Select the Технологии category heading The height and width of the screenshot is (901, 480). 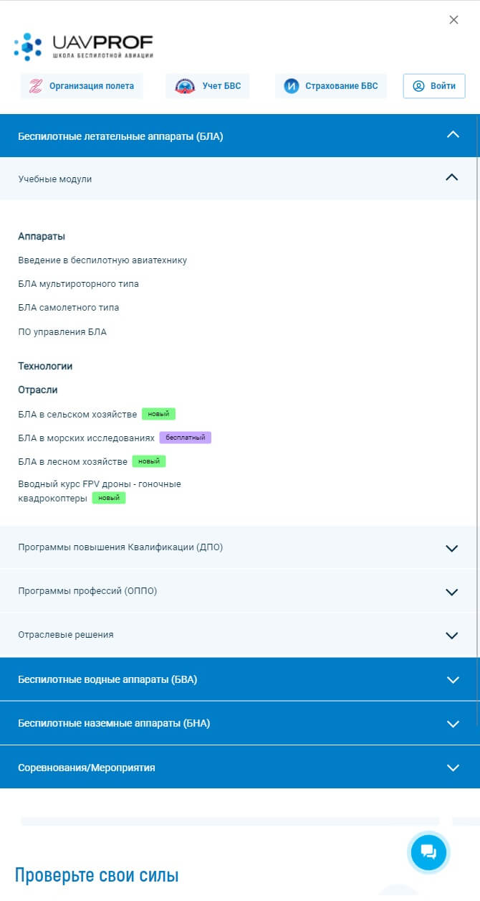(45, 366)
